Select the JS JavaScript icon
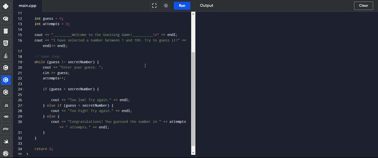 pyautogui.click(x=6, y=105)
